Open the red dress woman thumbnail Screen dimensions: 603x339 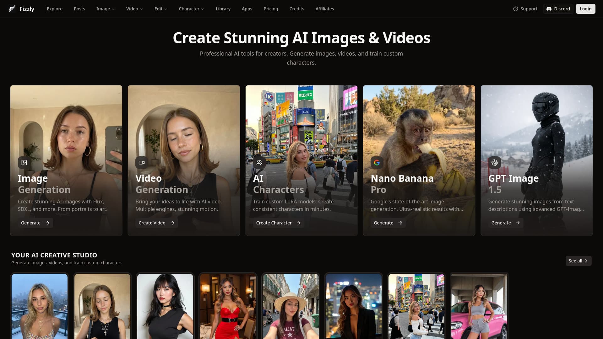pos(228,306)
